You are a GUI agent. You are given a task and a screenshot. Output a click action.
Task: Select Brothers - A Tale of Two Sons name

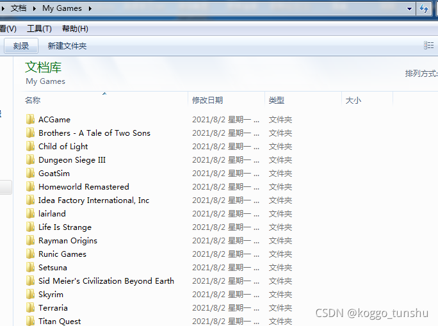(x=94, y=133)
